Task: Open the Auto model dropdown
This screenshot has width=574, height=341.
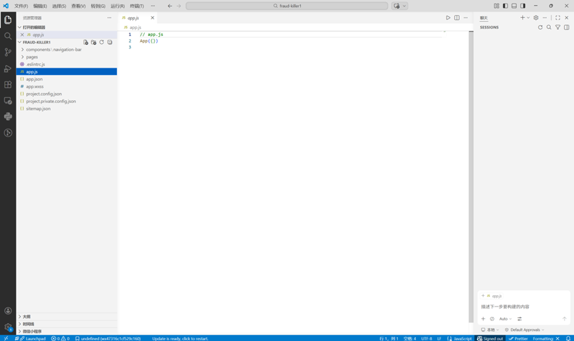Action: 505,318
